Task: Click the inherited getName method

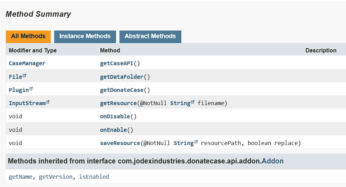Action: pos(20,177)
